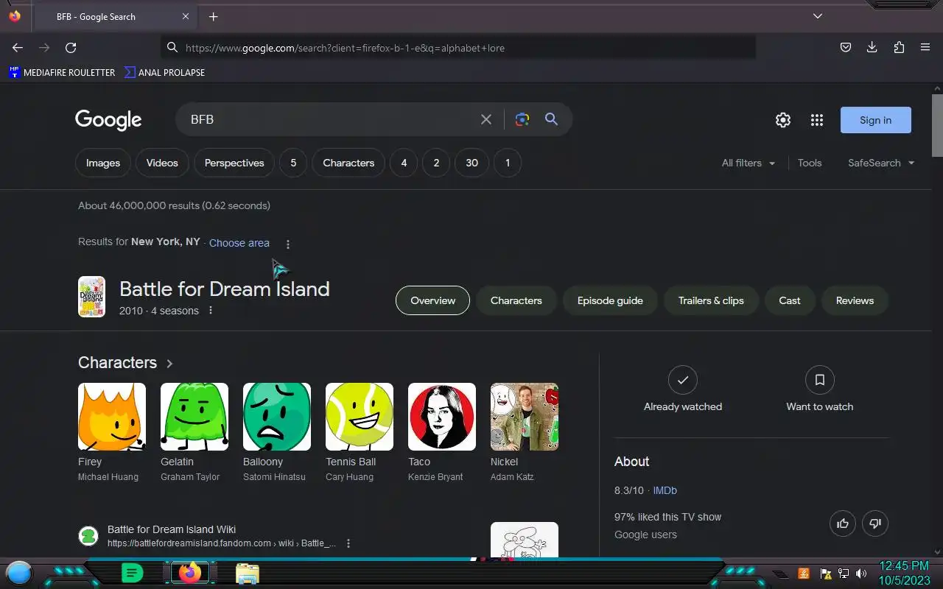Search by image with Google Lens icon

(522, 119)
